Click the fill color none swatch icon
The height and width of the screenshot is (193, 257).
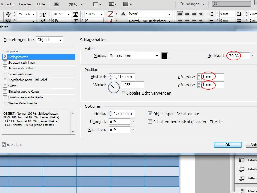tap(111, 14)
